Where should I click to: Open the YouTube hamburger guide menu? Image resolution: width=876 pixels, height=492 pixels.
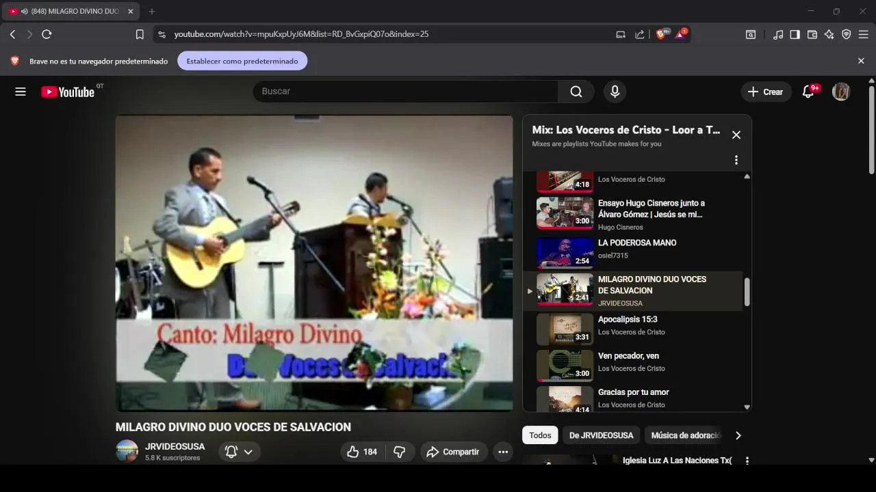click(x=21, y=92)
